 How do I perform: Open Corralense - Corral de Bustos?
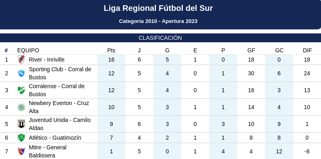pos(57,90)
